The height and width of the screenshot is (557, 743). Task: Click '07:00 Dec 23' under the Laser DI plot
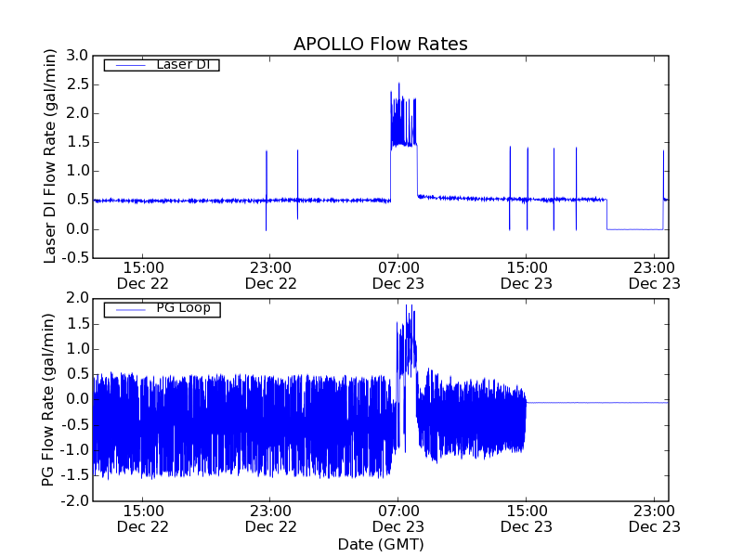398,276
